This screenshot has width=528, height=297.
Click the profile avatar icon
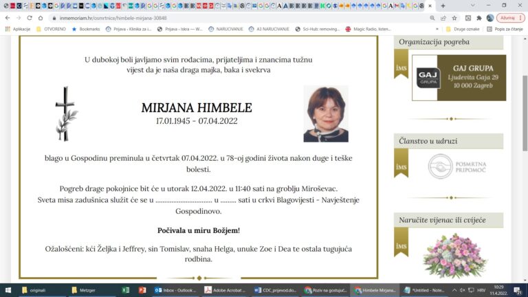(x=490, y=18)
